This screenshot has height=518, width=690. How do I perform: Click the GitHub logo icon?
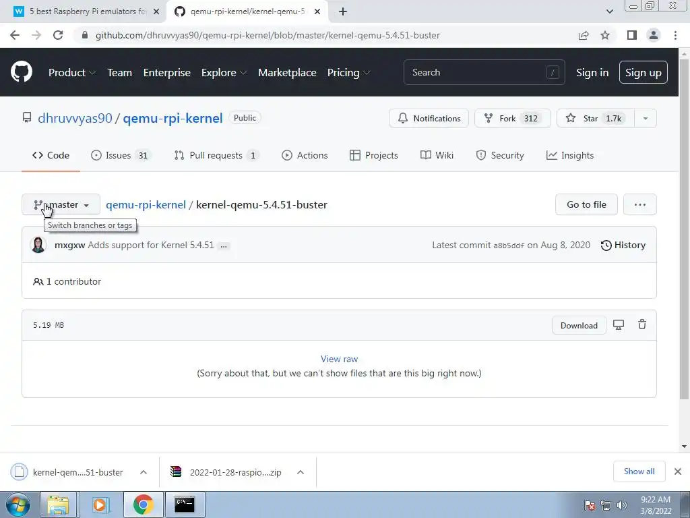pyautogui.click(x=21, y=72)
